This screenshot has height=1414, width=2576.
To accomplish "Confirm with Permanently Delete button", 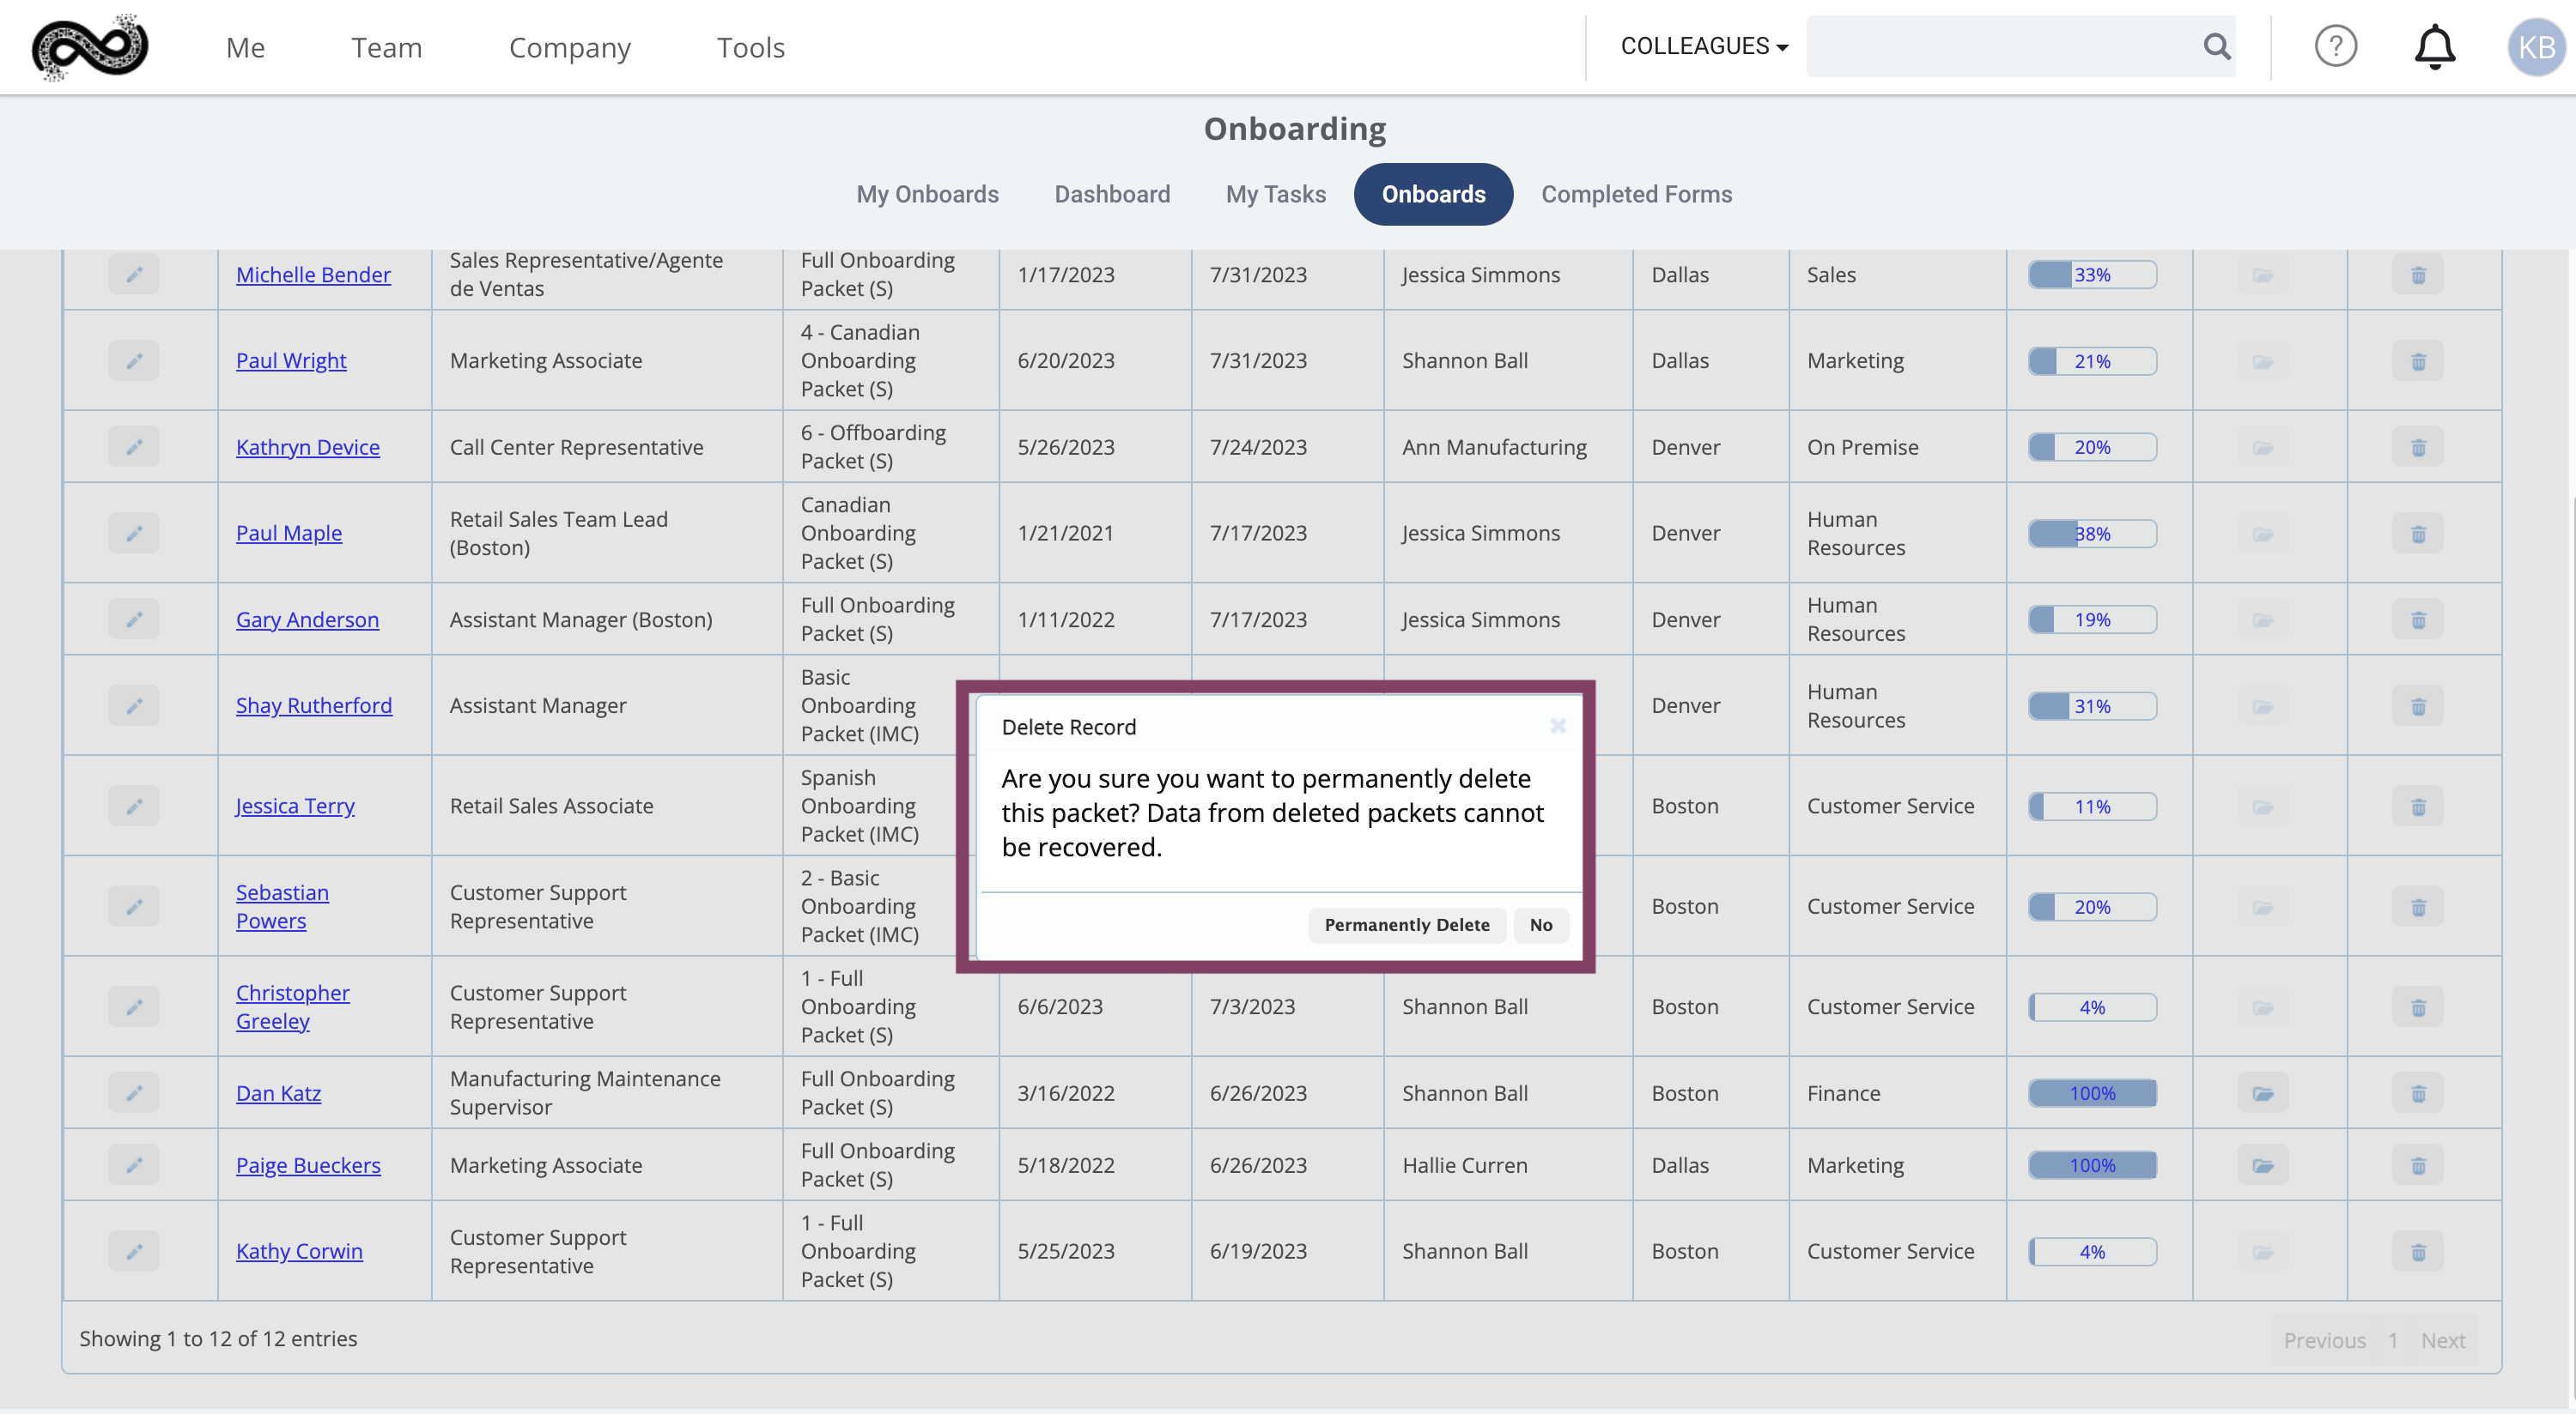I will click(1406, 924).
